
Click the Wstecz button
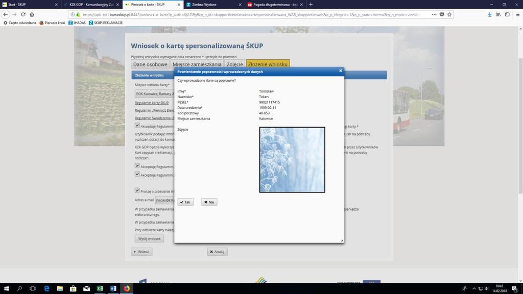click(141, 252)
